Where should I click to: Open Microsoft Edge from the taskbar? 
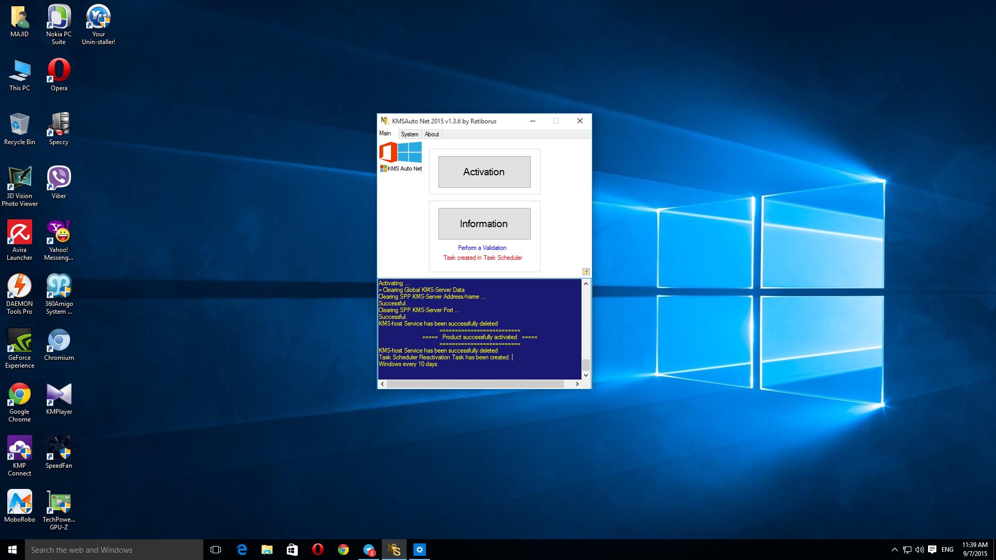(x=242, y=550)
